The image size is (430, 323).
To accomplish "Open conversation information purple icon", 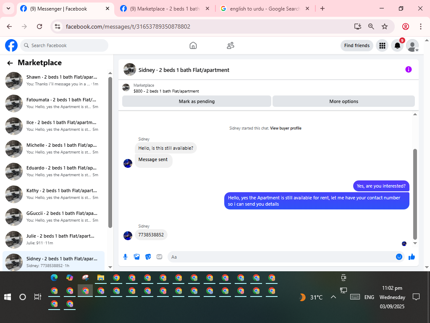I will (408, 69).
